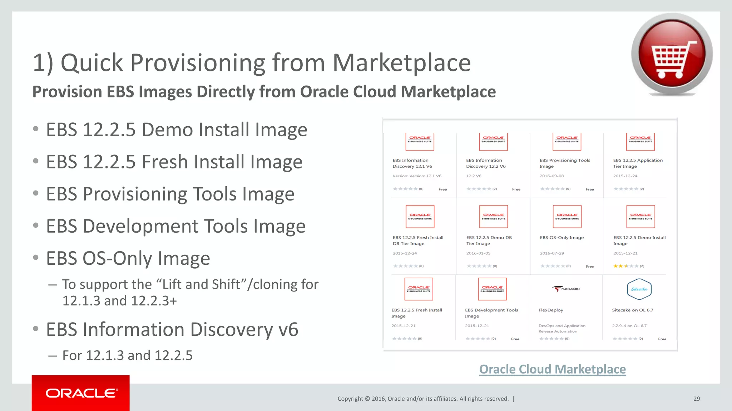Click the EBS 12.2.5 Application Tier Image logo
The width and height of the screenshot is (732, 411).
click(640, 142)
